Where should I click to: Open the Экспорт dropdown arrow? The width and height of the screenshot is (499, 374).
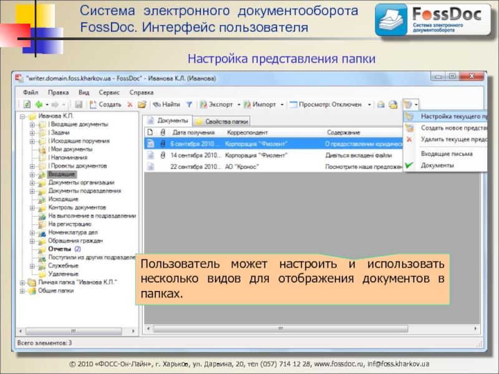tap(239, 104)
